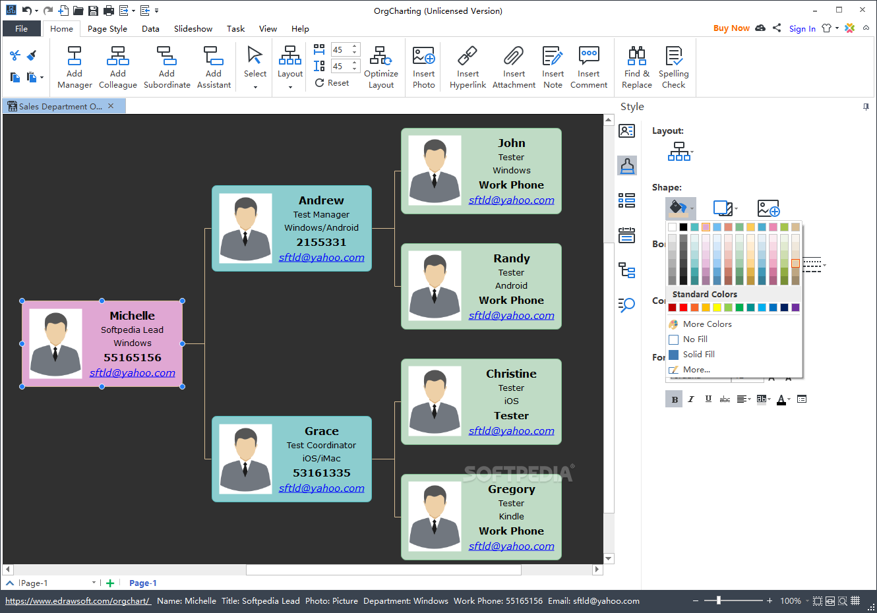The image size is (877, 613).
Task: Insert a note
Action: point(553,67)
